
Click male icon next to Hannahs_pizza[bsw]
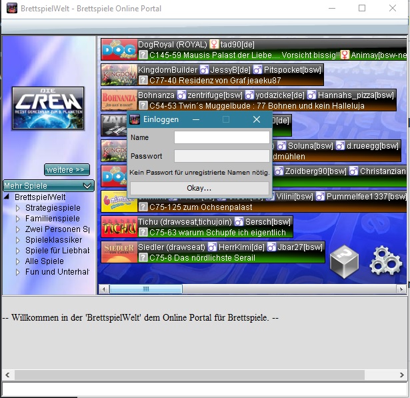(311, 95)
